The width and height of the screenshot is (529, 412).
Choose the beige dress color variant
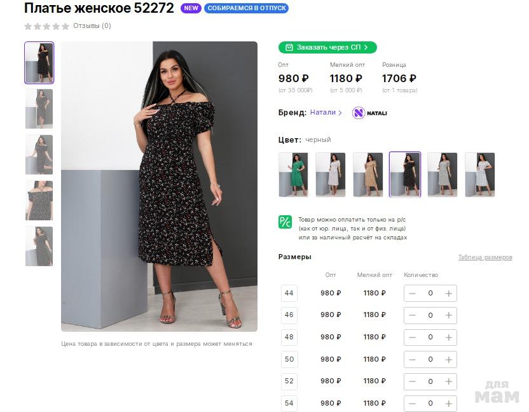pyautogui.click(x=368, y=174)
